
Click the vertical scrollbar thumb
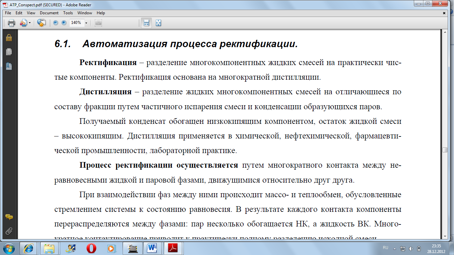click(x=445, y=150)
